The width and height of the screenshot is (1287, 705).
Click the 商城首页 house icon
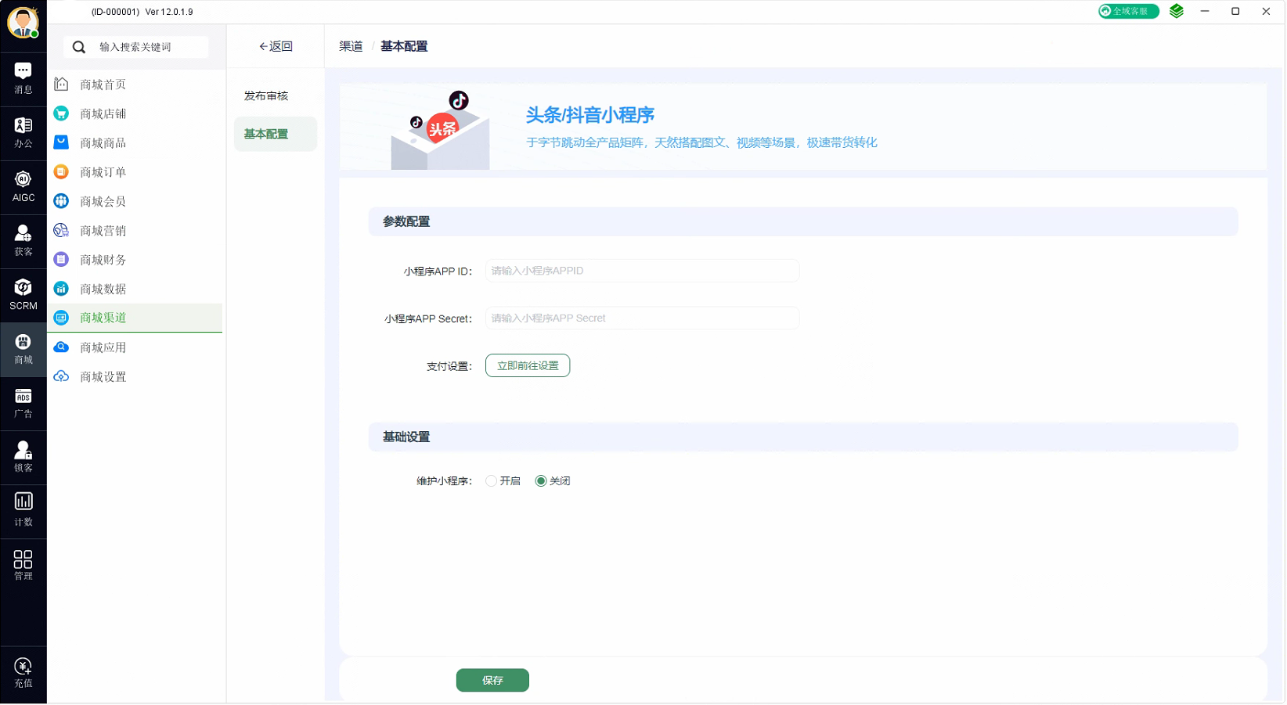click(61, 84)
